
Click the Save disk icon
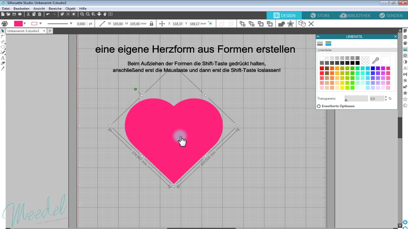click(x=14, y=14)
